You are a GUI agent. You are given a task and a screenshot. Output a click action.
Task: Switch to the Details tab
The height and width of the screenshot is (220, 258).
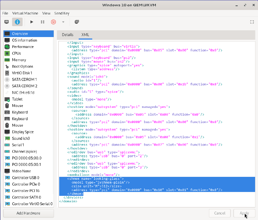coord(68,35)
